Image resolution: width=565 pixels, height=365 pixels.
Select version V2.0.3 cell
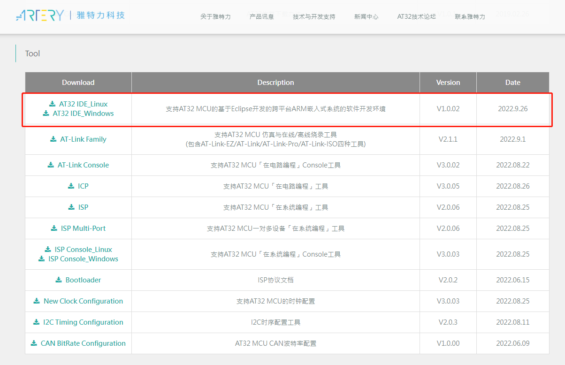[x=448, y=322]
